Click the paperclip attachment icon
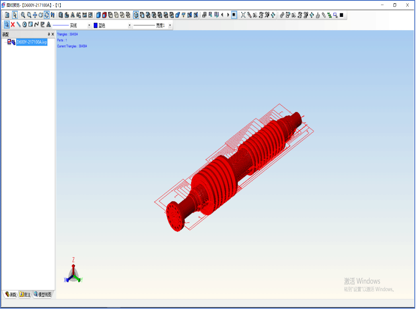The height and width of the screenshot is (309, 416). 323,15
